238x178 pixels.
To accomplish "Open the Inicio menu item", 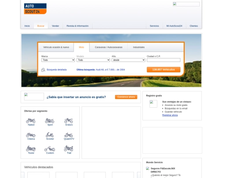I will [27, 26].
